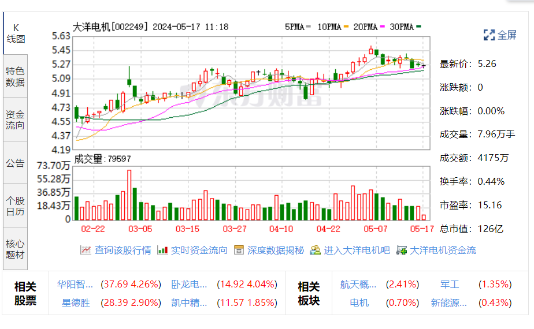Open related sector 军工

(450, 284)
